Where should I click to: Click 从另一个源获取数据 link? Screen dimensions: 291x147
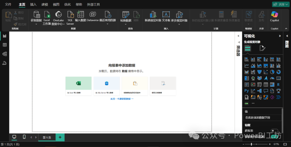(122, 99)
